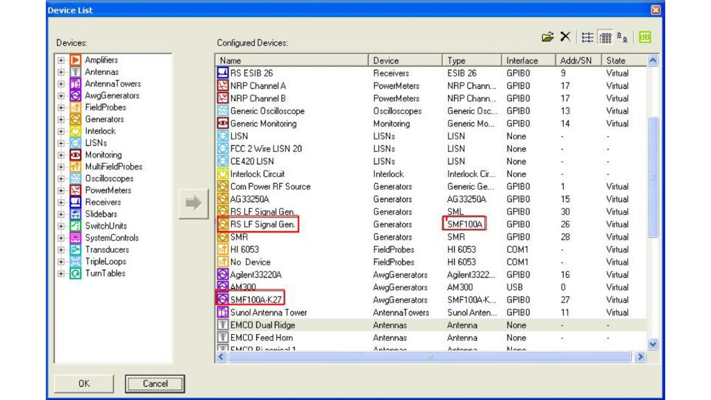The image size is (711, 400).
Task: Click the Amplifiers category icon
Action: click(x=75, y=60)
